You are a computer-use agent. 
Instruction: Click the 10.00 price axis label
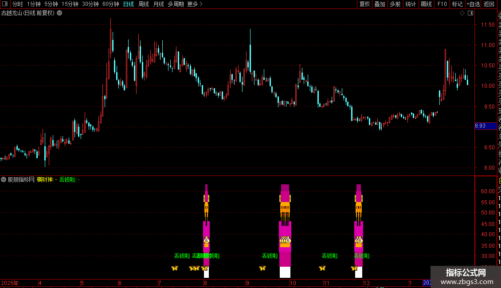click(488, 86)
